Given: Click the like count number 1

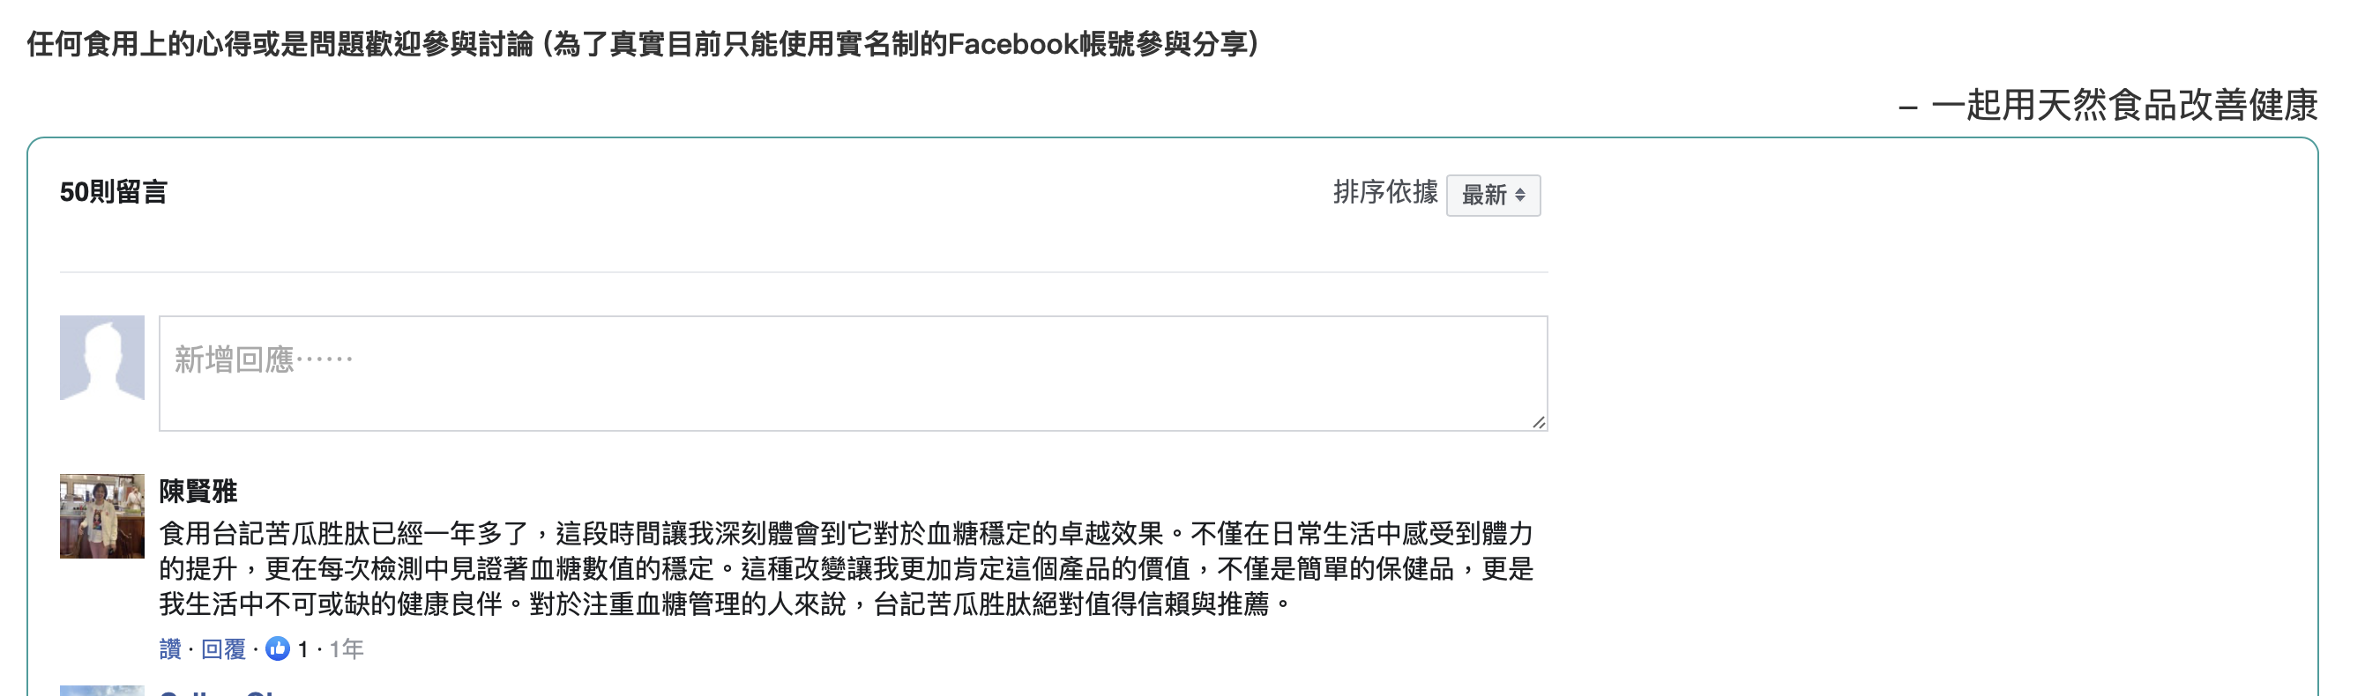Looking at the screenshot, I should tap(303, 650).
